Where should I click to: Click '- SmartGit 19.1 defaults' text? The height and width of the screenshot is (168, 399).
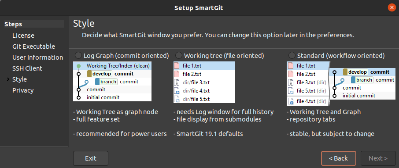208,134
